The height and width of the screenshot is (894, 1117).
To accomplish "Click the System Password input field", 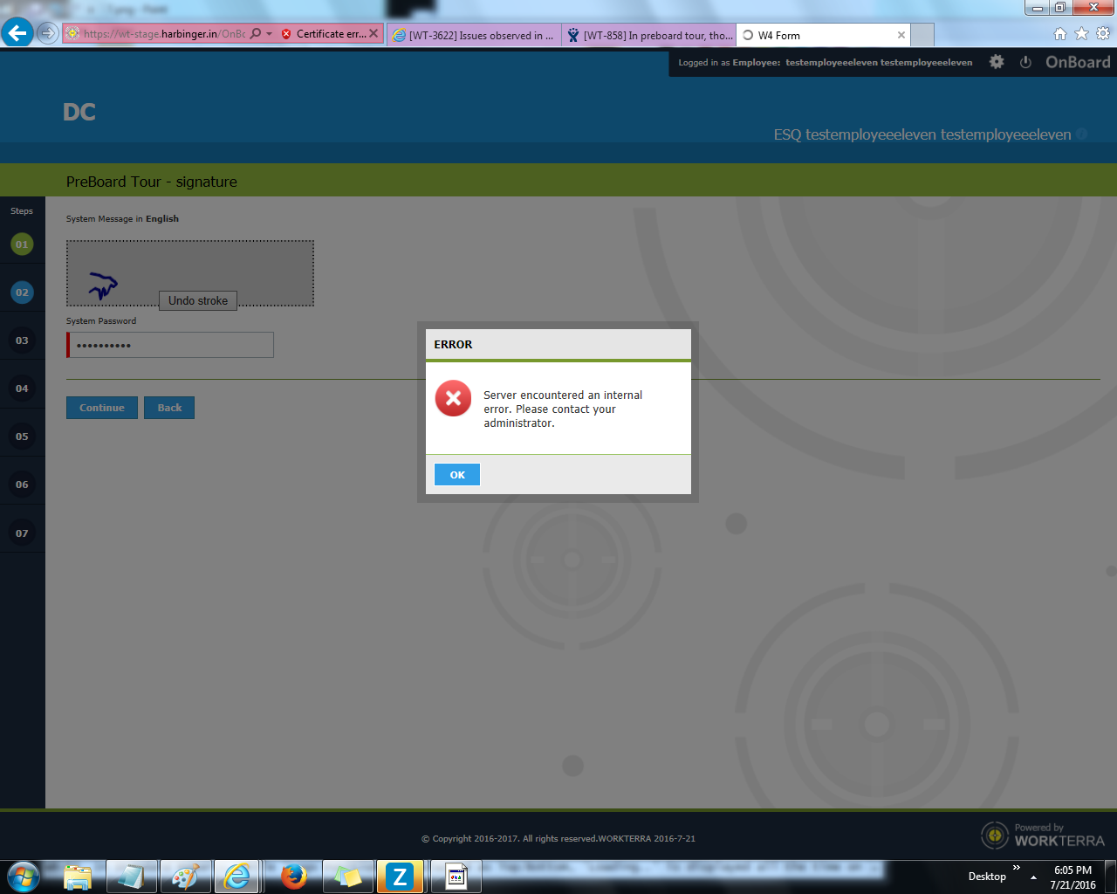I will pos(171,345).
